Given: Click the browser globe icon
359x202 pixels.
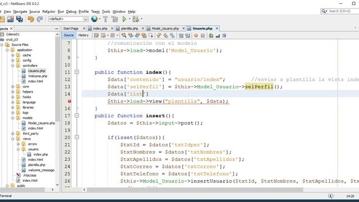Looking at the screenshot, I should tap(94, 19).
